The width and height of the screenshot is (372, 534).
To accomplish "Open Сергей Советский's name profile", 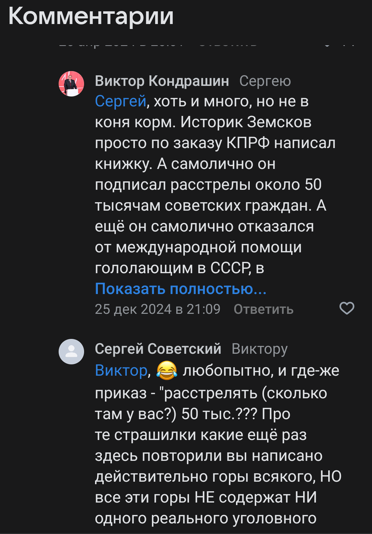I will tap(158, 349).
